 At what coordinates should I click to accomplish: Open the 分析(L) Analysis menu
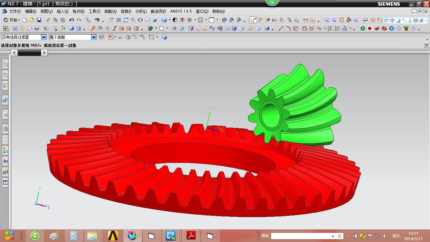[141, 11]
